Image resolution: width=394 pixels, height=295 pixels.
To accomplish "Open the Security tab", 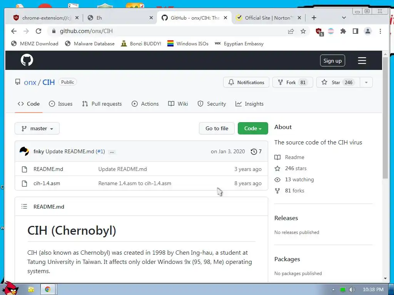I will click(212, 104).
